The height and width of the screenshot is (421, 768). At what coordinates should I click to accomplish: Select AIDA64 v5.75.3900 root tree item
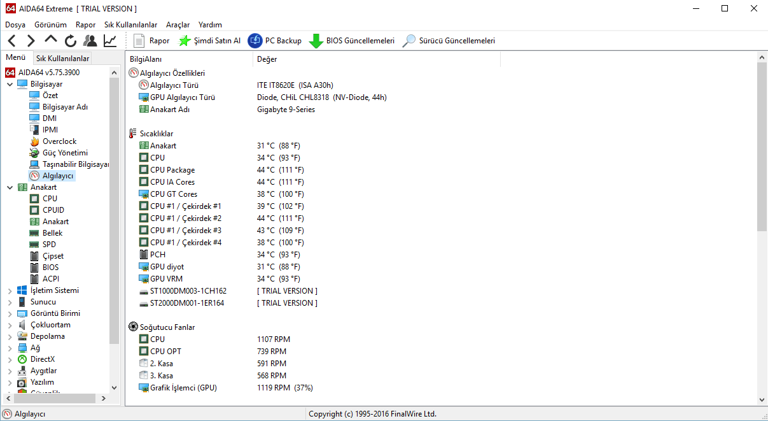(43, 73)
